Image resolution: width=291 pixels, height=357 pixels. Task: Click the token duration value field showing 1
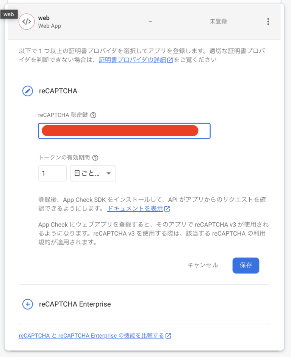point(52,173)
